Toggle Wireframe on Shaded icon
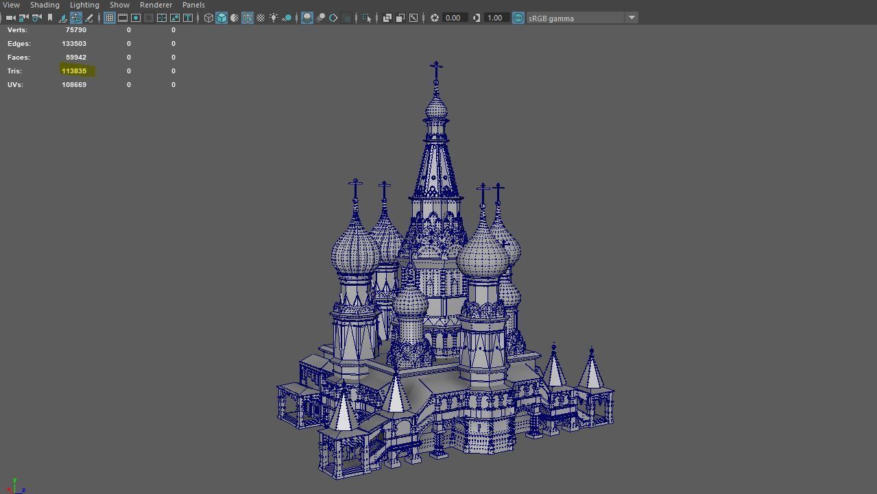Viewport: 877px width, 494px height. coord(248,18)
